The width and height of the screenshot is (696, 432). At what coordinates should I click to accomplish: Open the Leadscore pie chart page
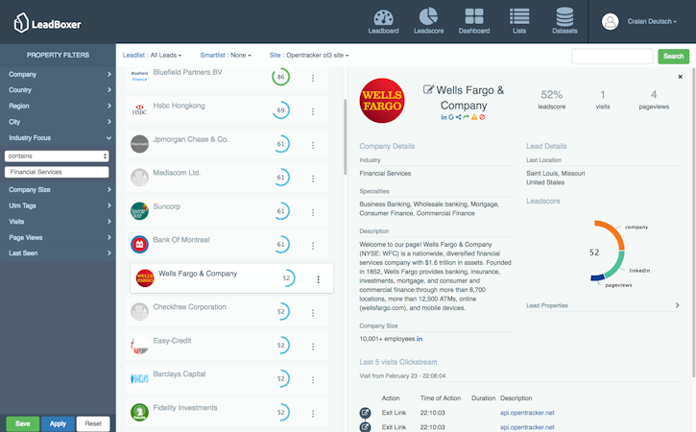tap(428, 21)
